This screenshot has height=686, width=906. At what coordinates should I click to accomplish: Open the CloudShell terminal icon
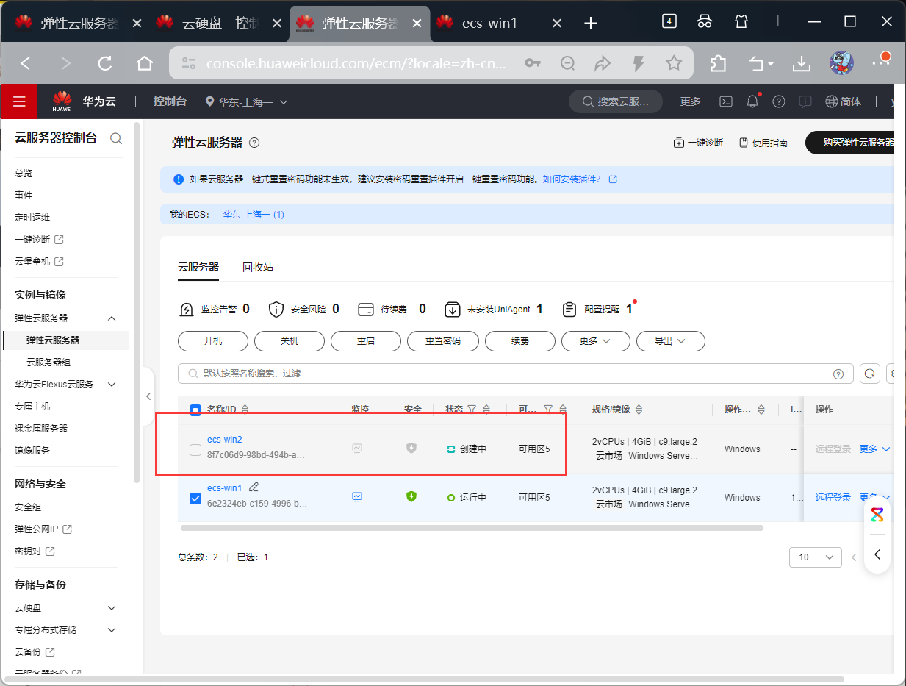click(x=725, y=101)
